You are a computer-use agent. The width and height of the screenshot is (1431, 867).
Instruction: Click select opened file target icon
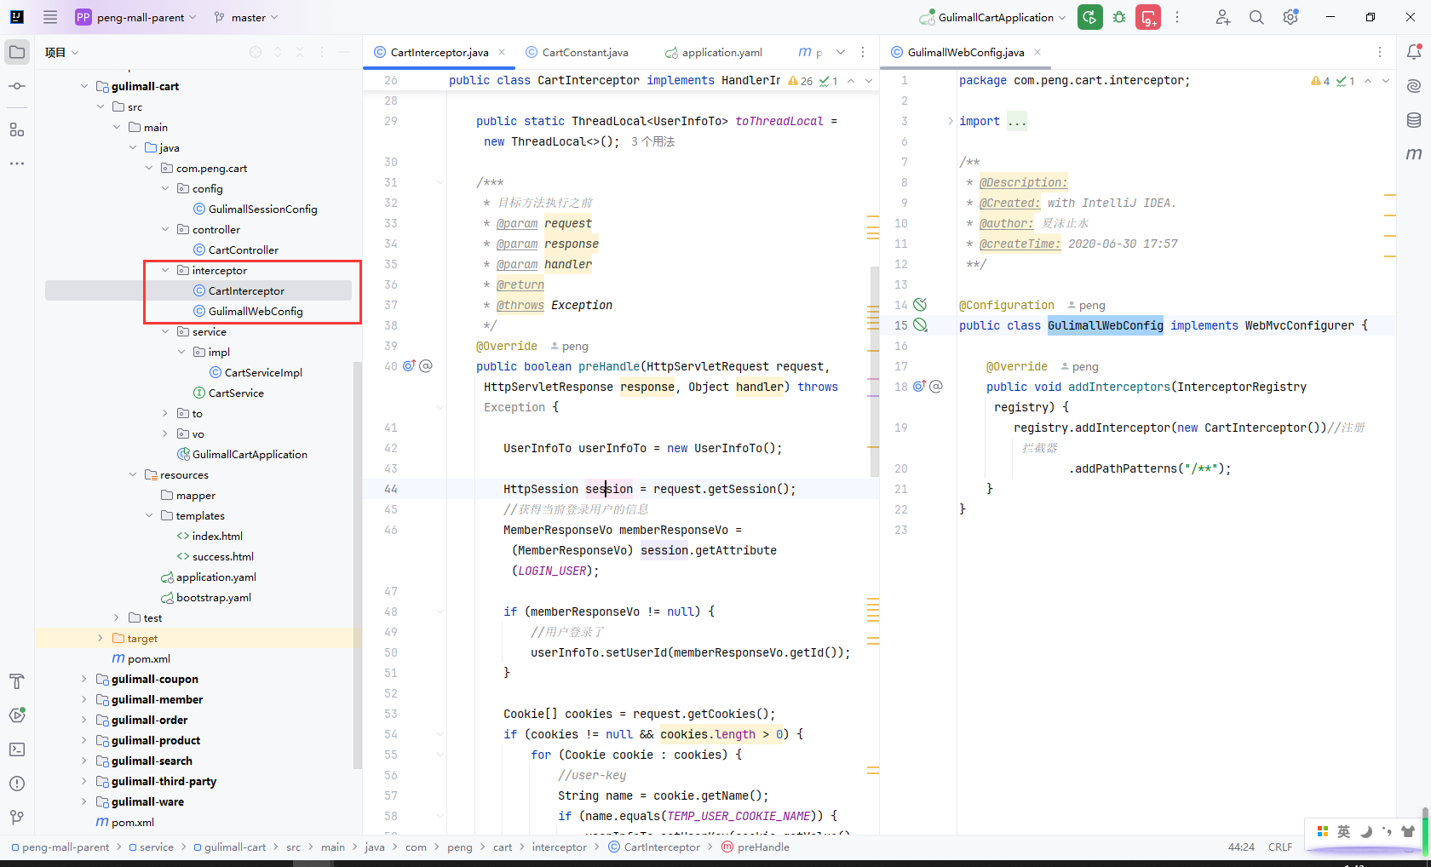coord(256,52)
